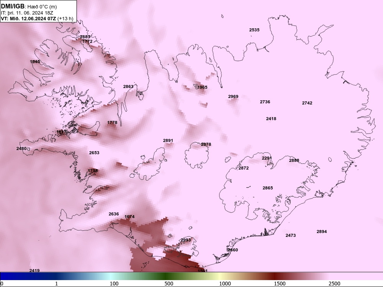
Task: Click the map value 2891
Action: (x=168, y=141)
